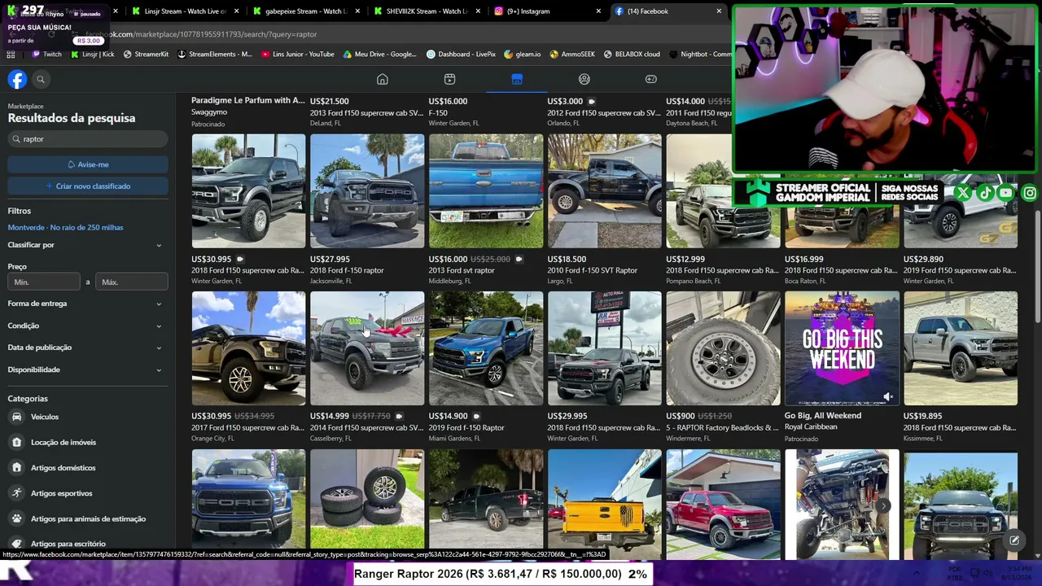Expand the Disponibilidade filter

tap(85, 370)
